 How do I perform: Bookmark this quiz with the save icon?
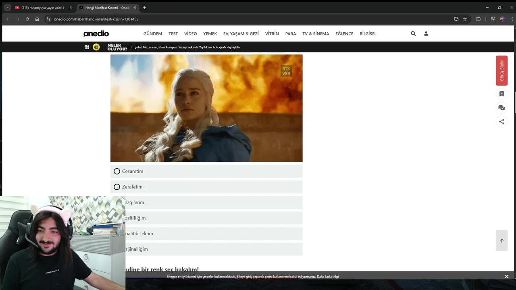[501, 94]
